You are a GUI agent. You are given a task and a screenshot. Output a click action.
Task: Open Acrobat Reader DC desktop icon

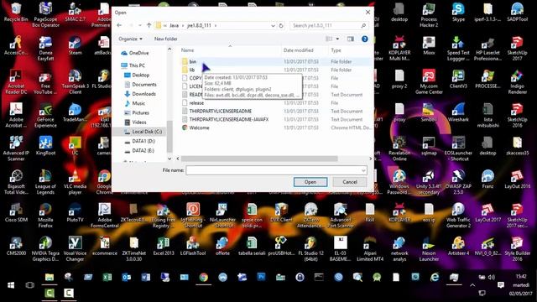16,82
